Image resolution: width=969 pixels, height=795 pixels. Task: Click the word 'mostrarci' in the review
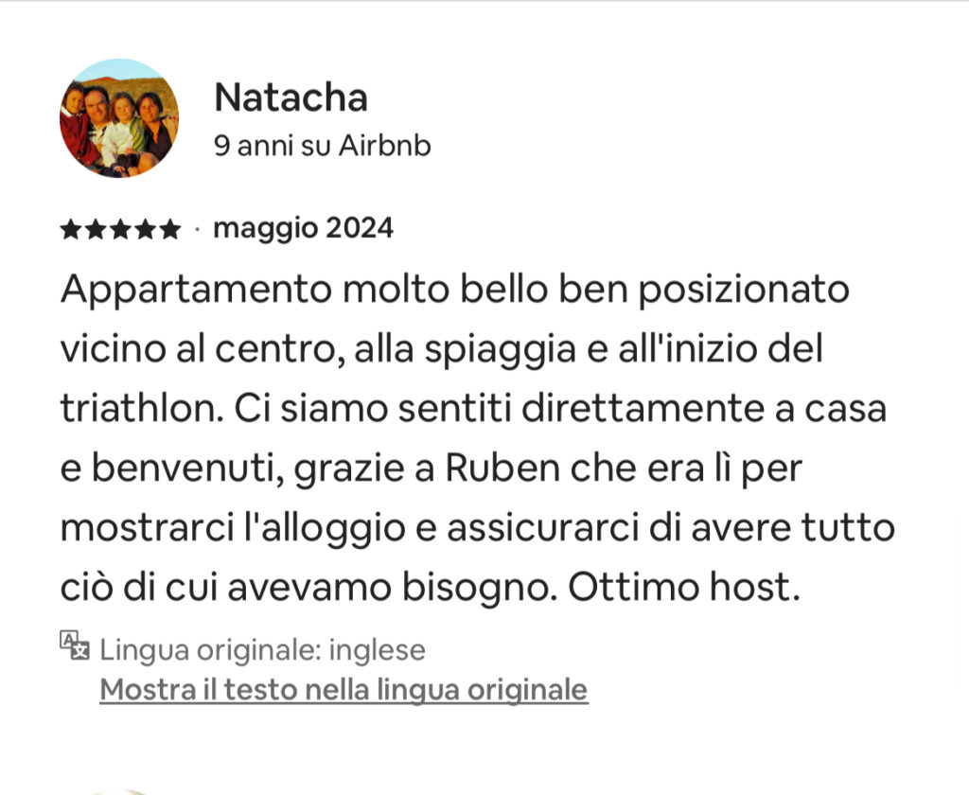147,528
